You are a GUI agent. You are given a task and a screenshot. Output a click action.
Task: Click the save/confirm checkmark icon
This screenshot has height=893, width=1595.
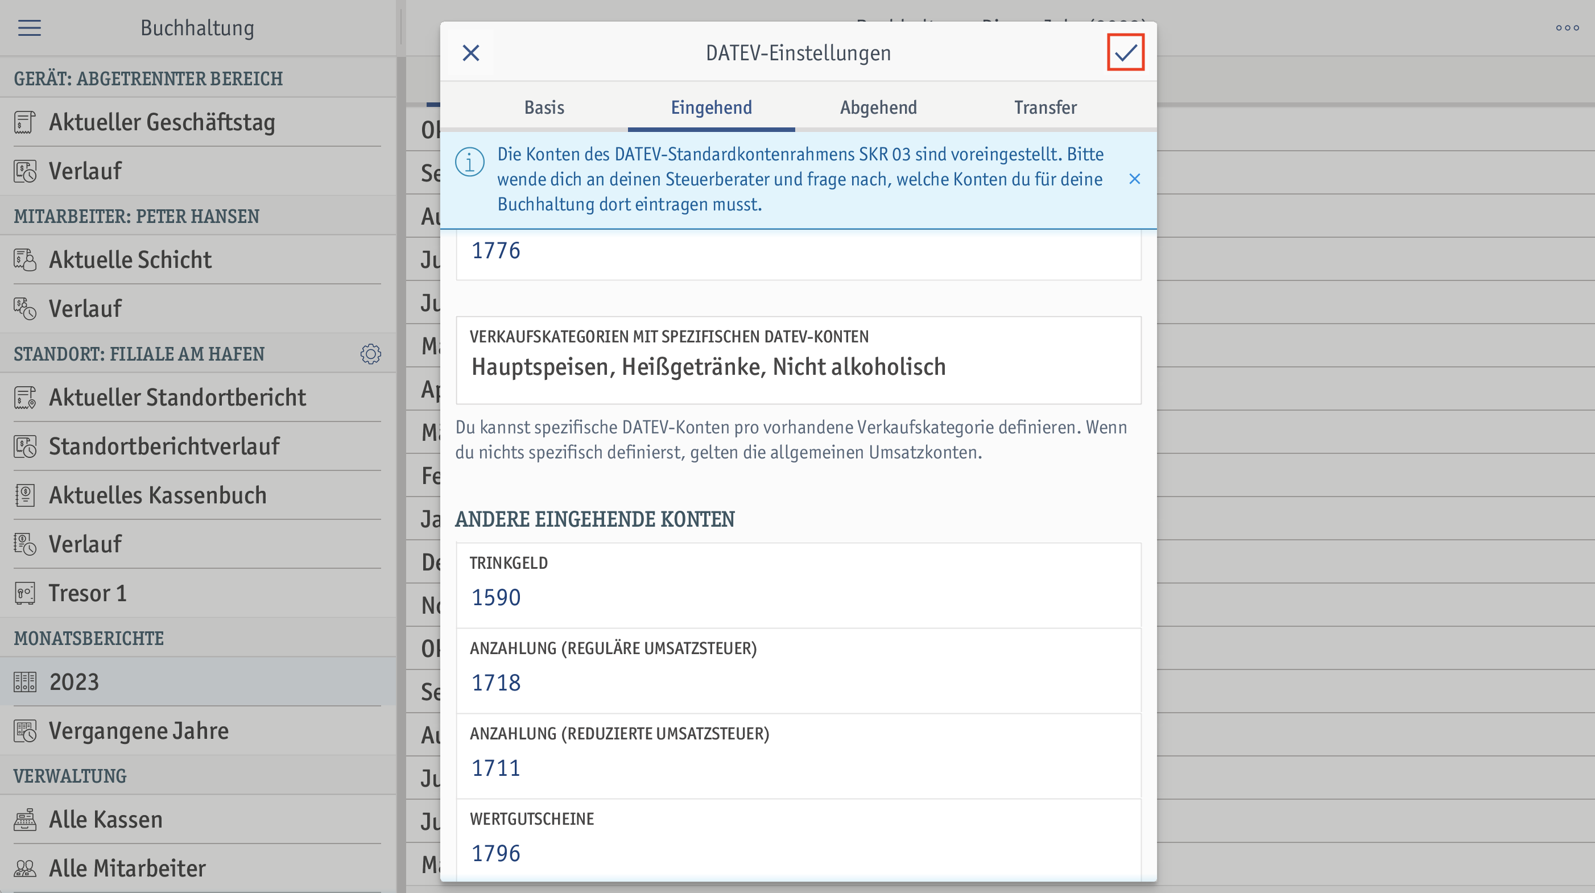click(1125, 52)
